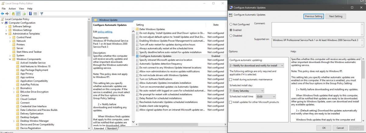The image size is (366, 133).
Task: Click the Defer Windows Updates folder icon
Action: pyautogui.click(x=137, y=29)
